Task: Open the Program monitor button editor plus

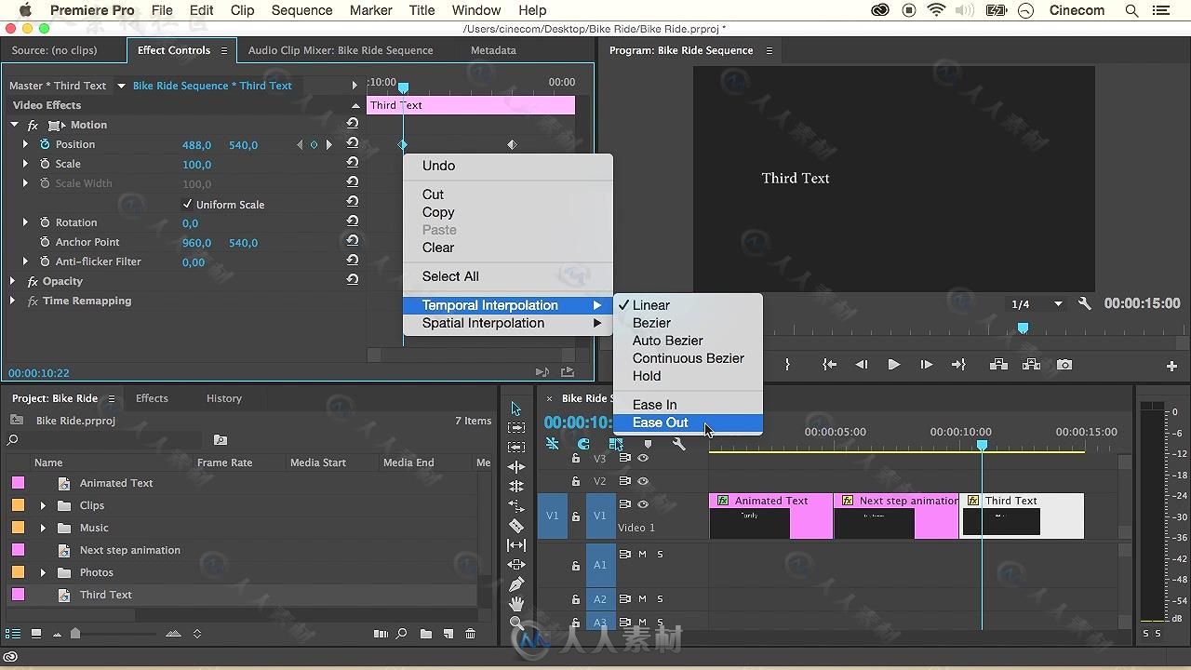Action: click(1171, 366)
